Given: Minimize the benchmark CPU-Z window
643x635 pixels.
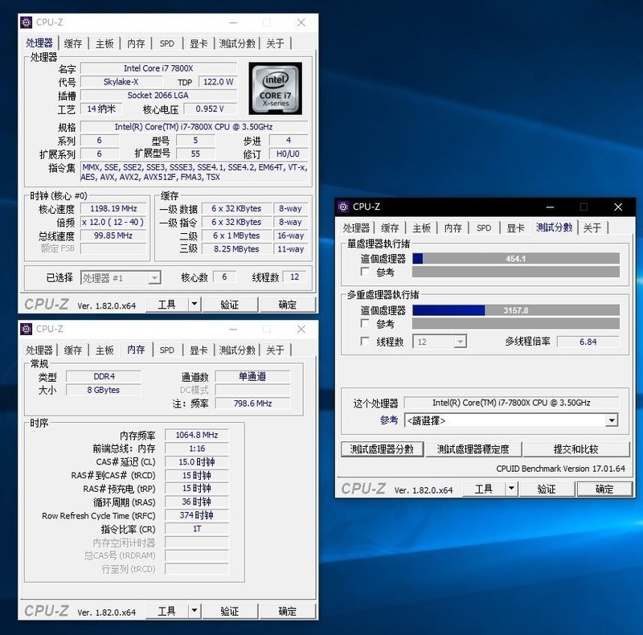Looking at the screenshot, I should [x=550, y=207].
